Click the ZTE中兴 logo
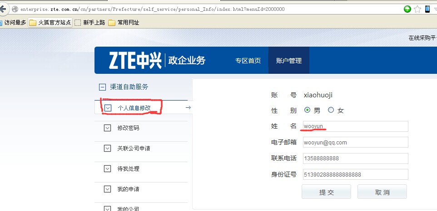The width and height of the screenshot is (437, 211). [x=135, y=60]
